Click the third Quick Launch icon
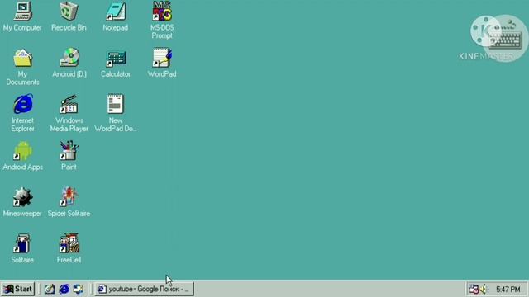The height and width of the screenshot is (297, 529). 79,289
